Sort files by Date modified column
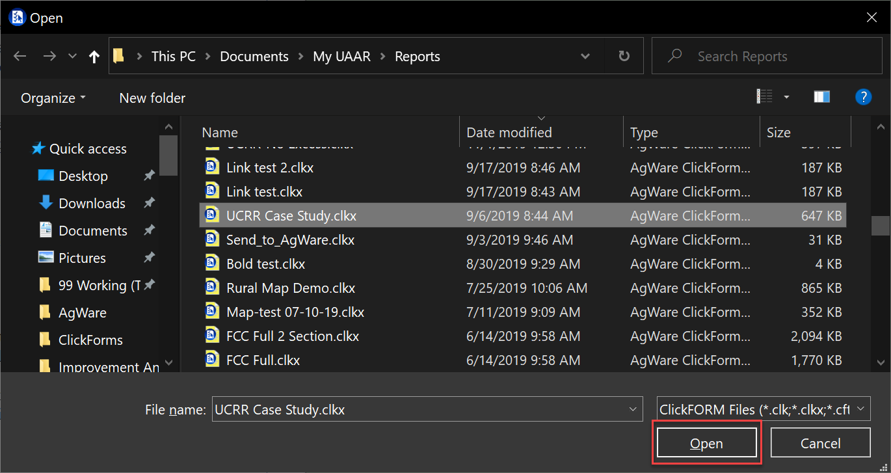891x473 pixels. 509,133
